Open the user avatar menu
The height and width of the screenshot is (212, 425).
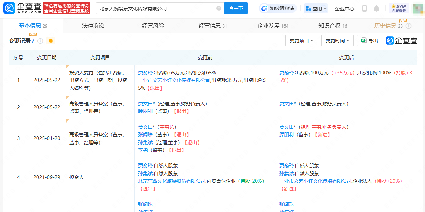418,8
